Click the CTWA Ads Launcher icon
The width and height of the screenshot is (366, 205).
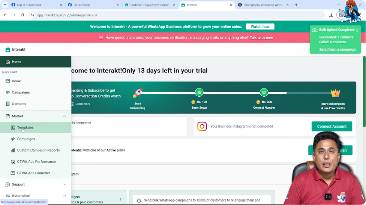[x=13, y=173]
